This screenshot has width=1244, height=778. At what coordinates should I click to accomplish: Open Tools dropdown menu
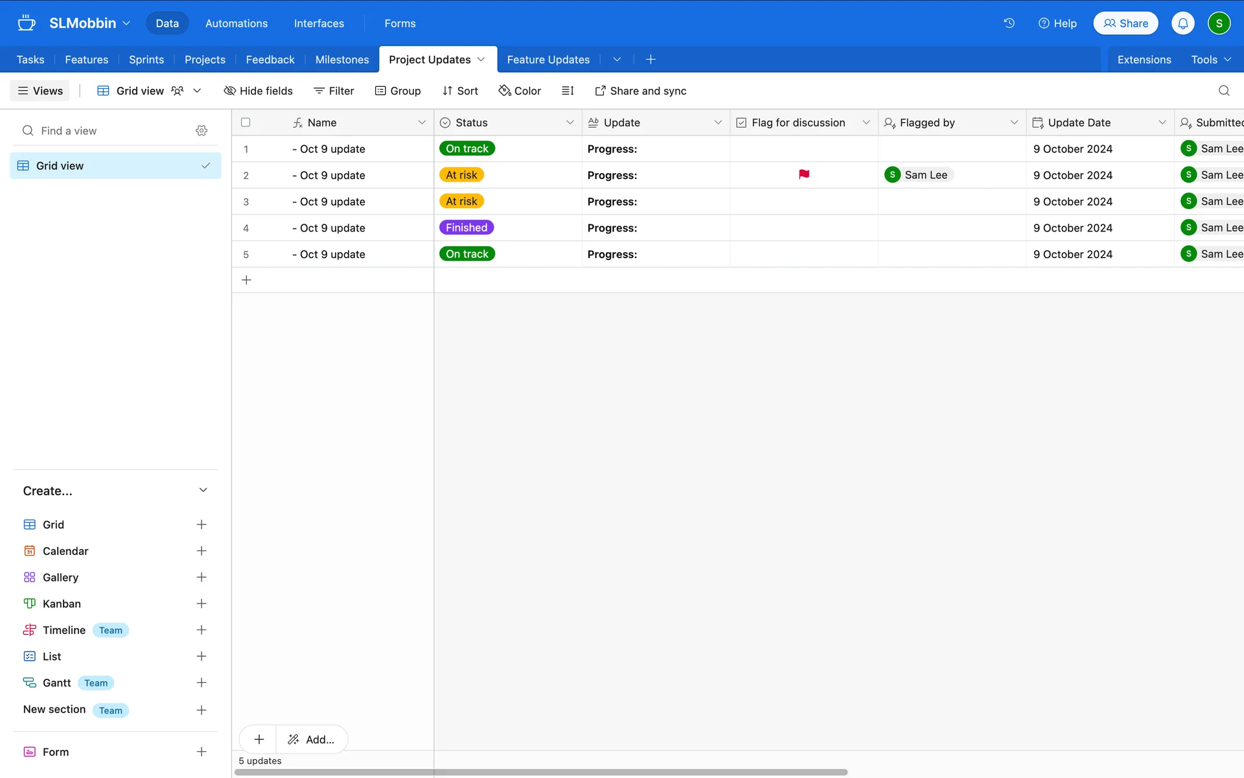click(x=1210, y=60)
